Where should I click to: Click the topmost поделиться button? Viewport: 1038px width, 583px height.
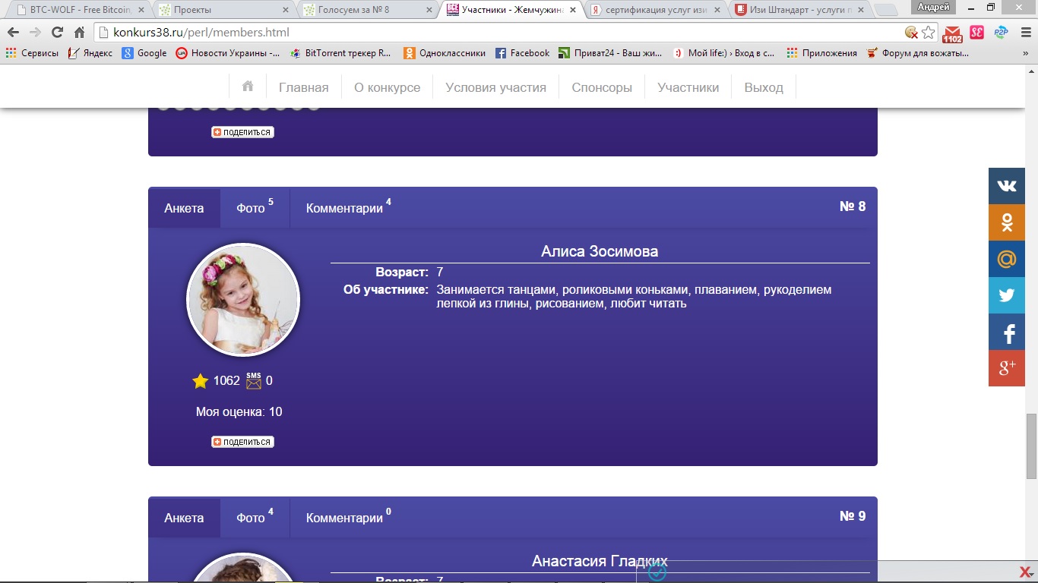click(x=242, y=132)
